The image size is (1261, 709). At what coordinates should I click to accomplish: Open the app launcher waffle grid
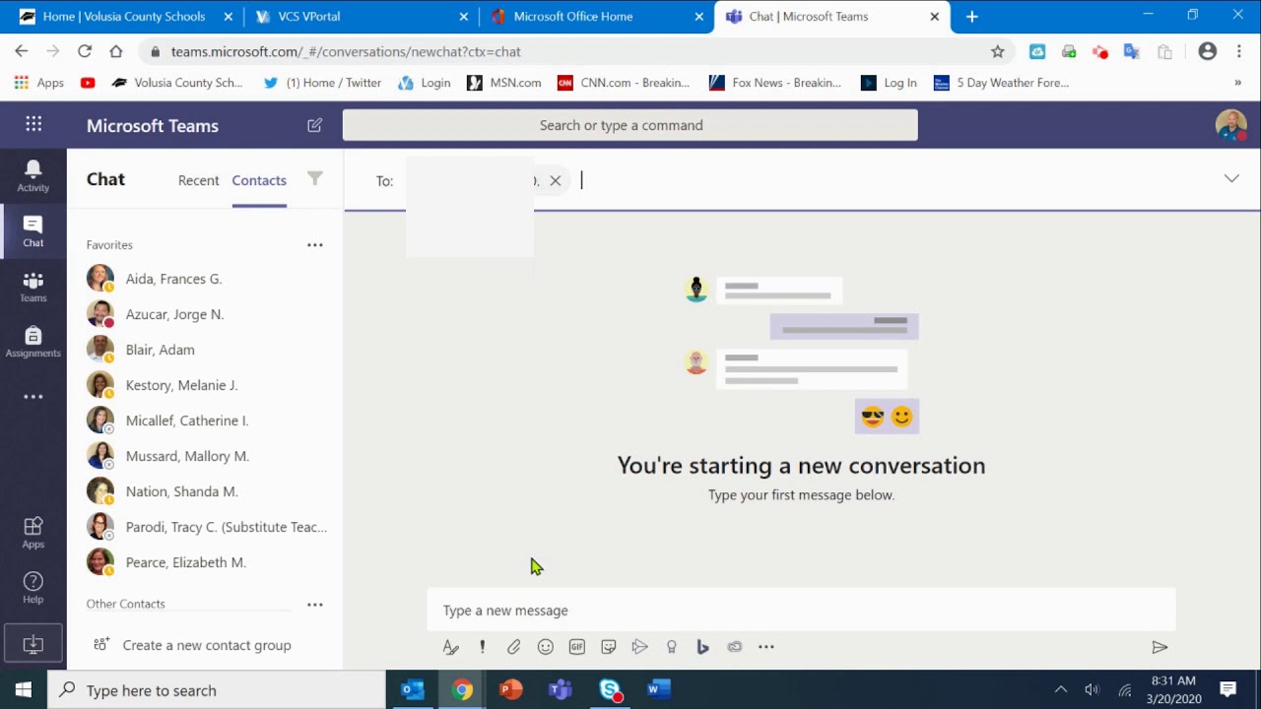click(33, 124)
